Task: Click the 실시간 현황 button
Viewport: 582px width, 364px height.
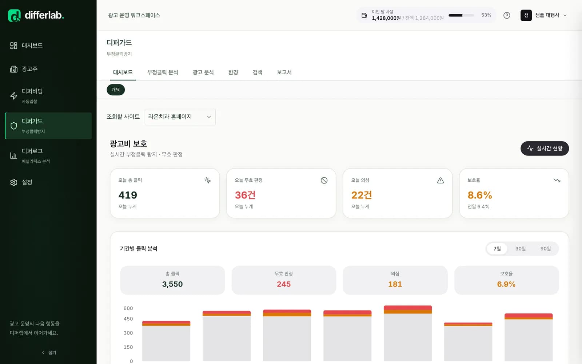Action: 545,149
